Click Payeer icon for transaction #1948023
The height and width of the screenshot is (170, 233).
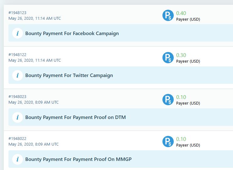click(168, 100)
